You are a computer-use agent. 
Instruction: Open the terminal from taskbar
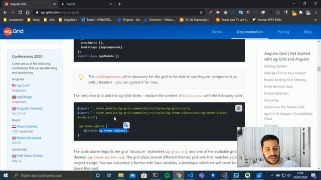pyautogui.click(x=155, y=175)
